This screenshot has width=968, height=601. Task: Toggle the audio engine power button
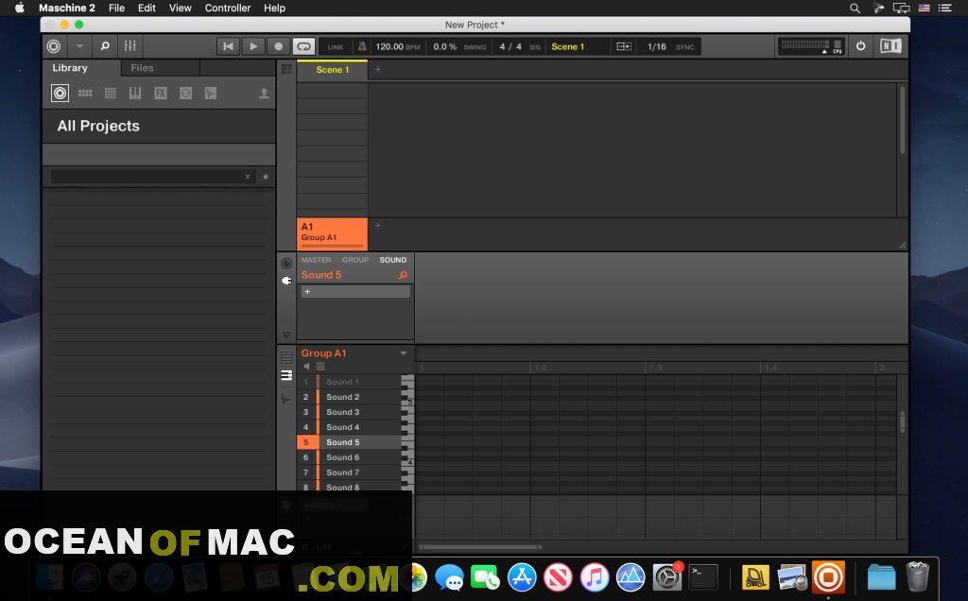coord(860,46)
